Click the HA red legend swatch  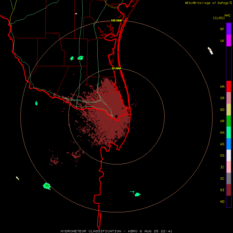coord(229,86)
